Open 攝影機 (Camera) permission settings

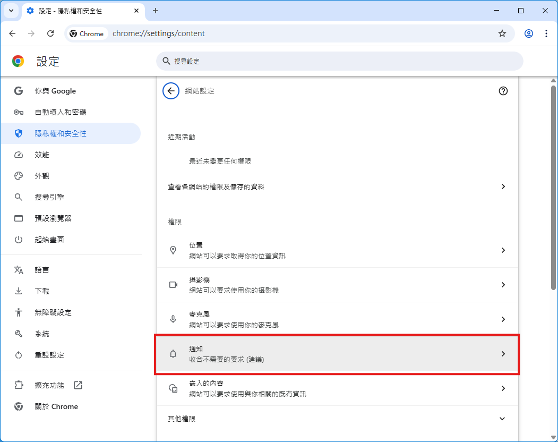click(337, 284)
